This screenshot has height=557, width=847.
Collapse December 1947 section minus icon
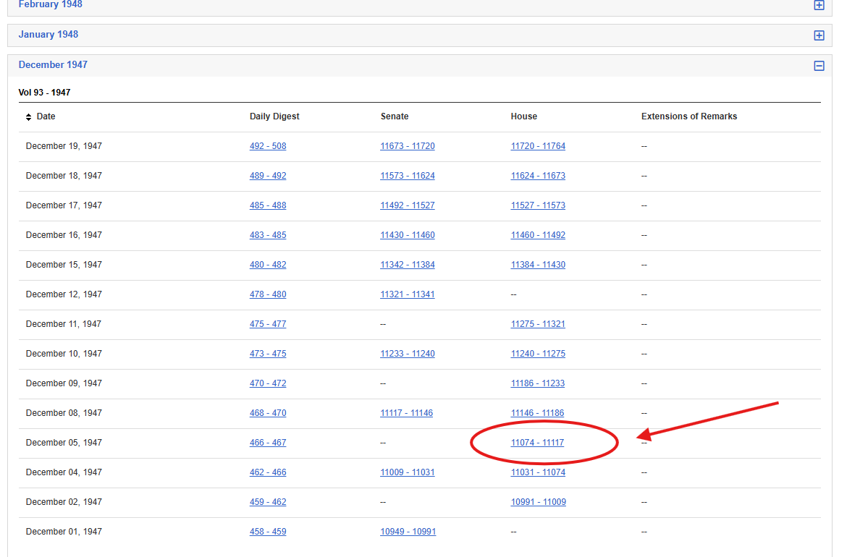click(x=819, y=66)
